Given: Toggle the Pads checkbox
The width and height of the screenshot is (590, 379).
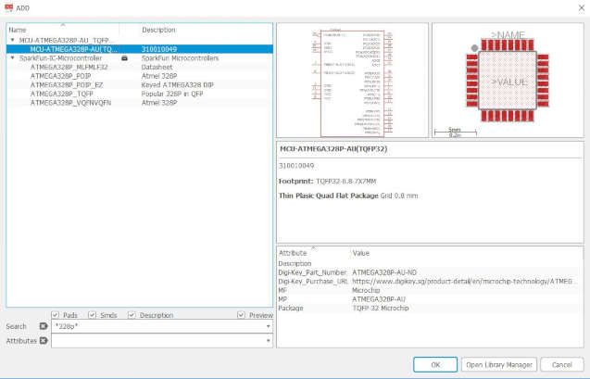Looking at the screenshot, I should [56, 315].
